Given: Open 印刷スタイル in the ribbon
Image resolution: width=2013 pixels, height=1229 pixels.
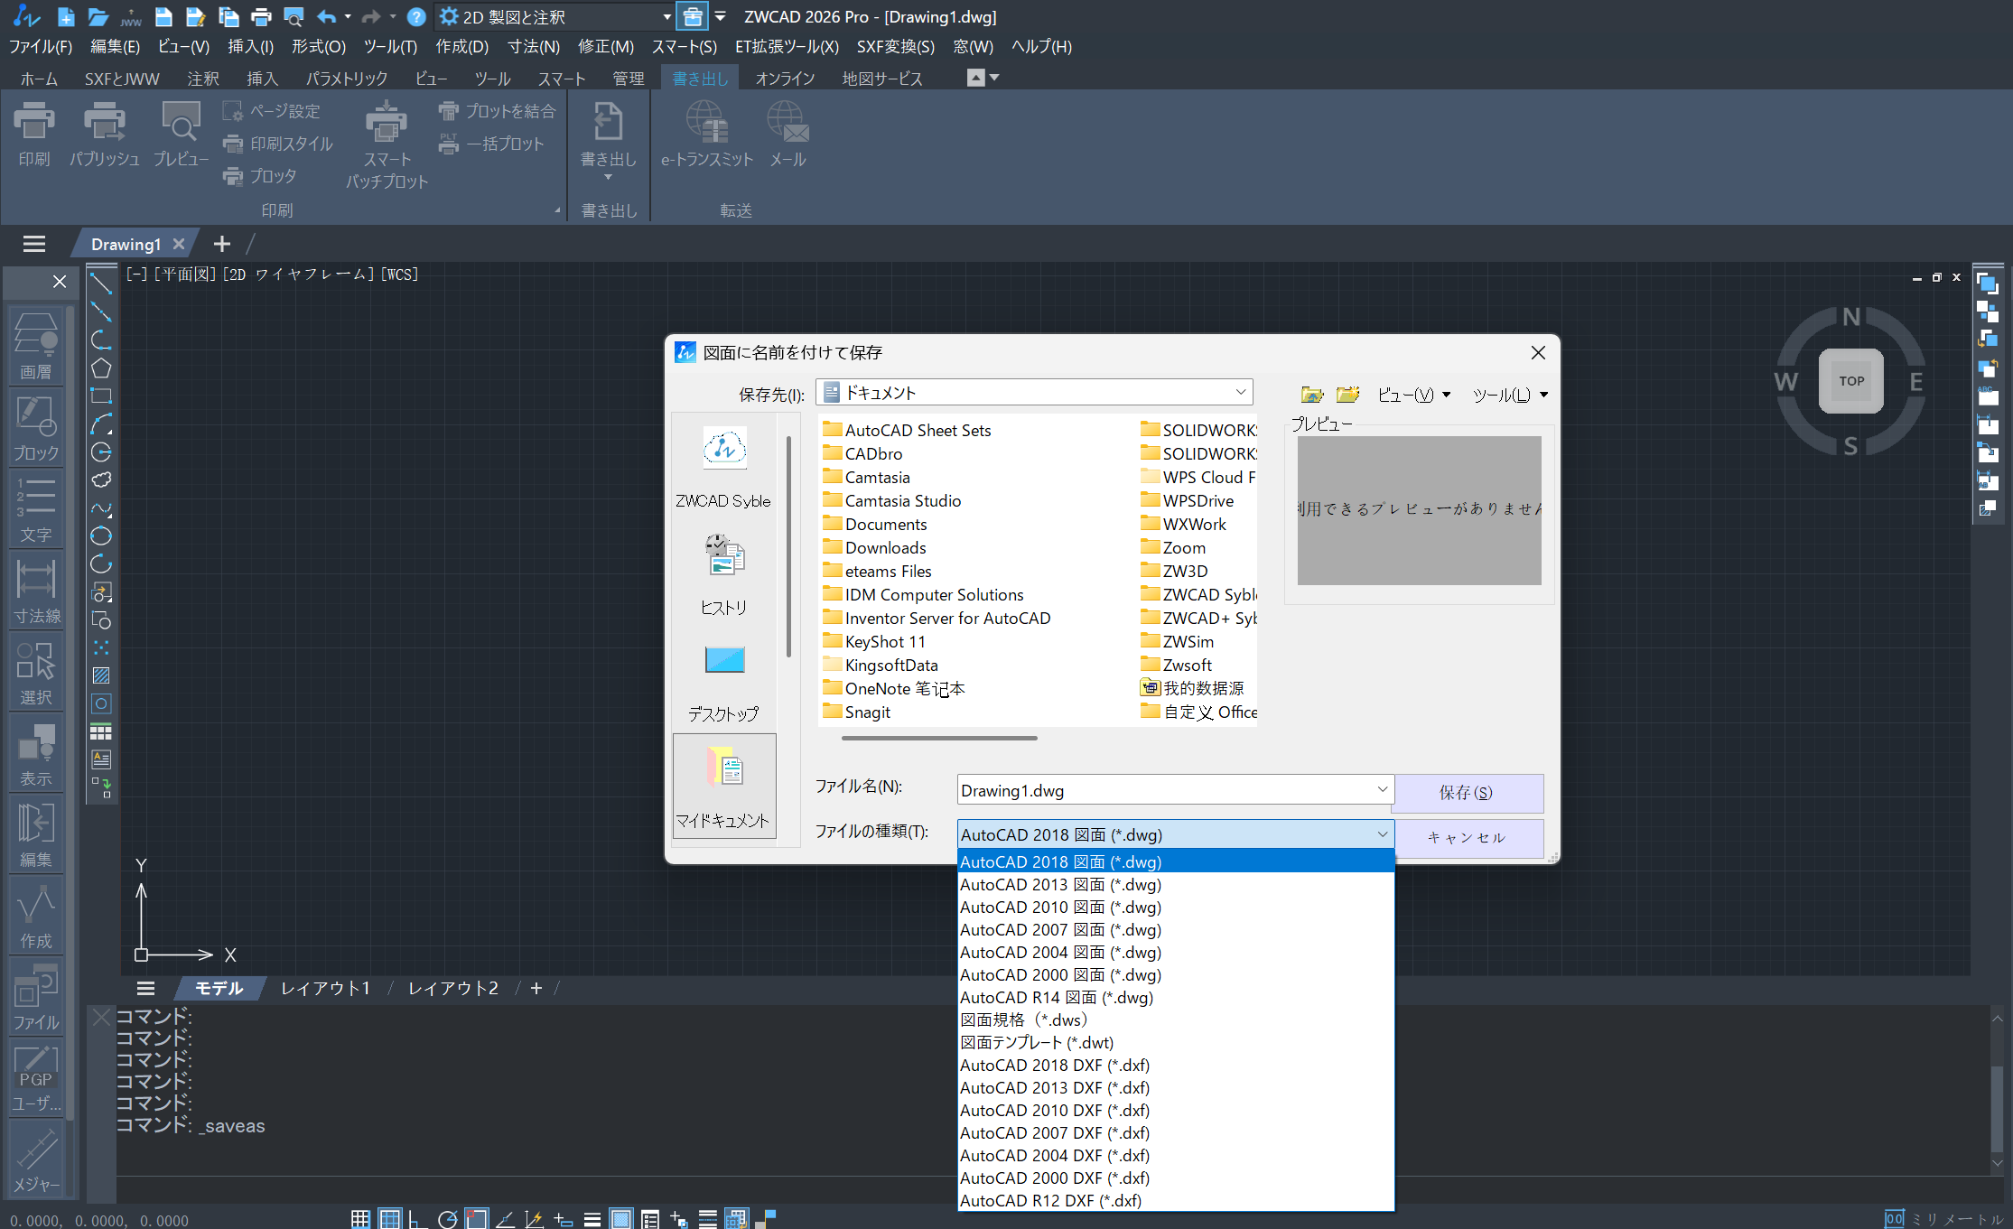Looking at the screenshot, I should coord(278,144).
